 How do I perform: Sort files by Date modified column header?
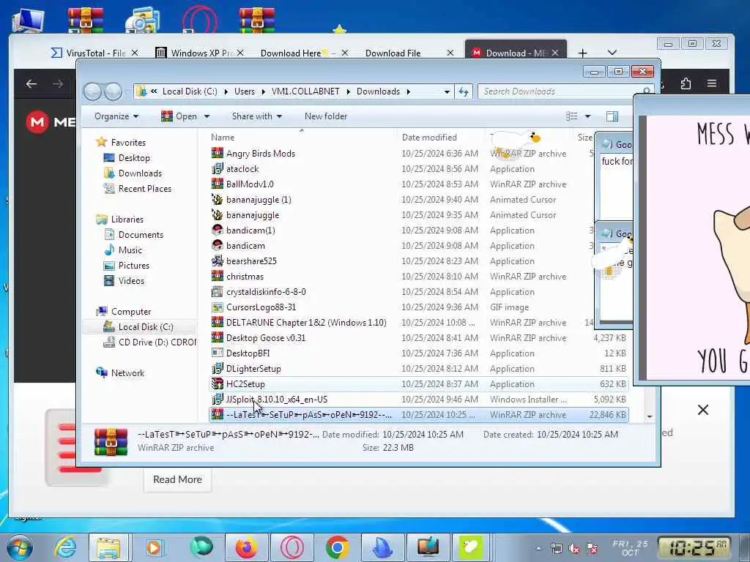pyautogui.click(x=429, y=137)
